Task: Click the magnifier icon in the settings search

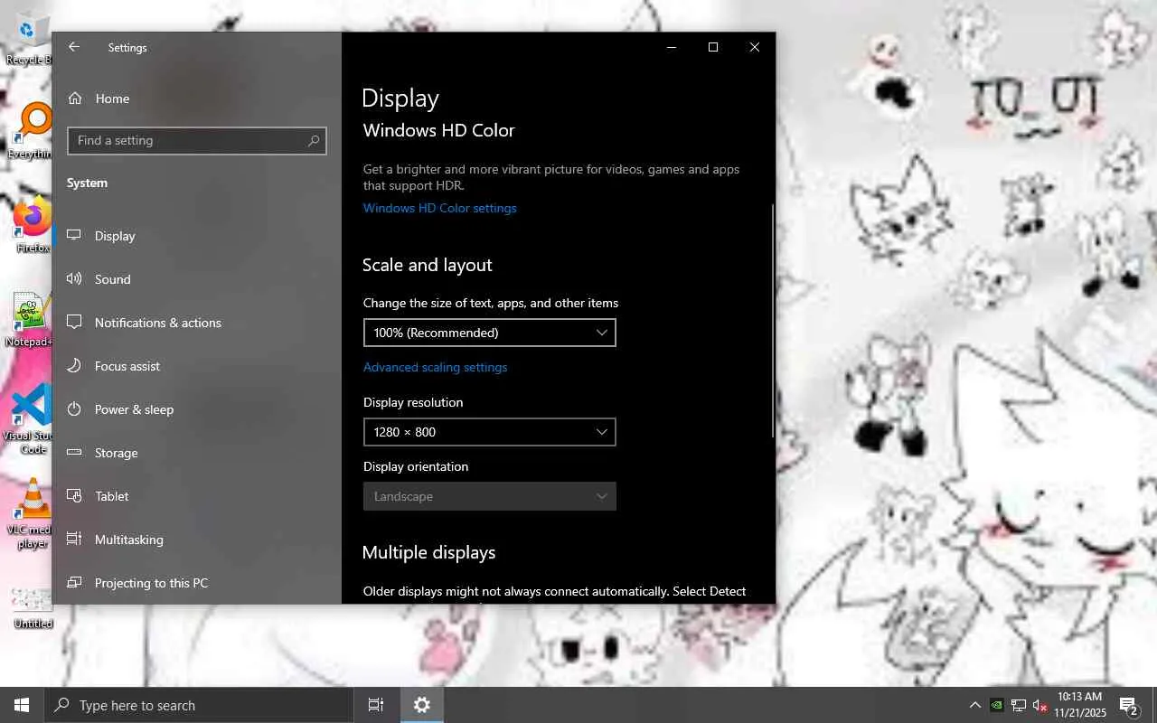Action: pyautogui.click(x=314, y=141)
